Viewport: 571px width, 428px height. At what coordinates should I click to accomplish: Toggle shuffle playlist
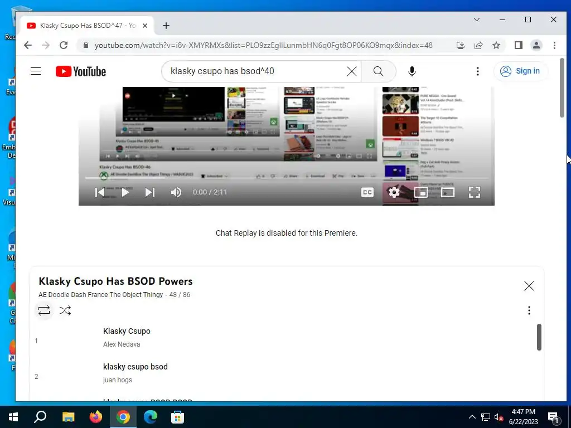pos(65,310)
